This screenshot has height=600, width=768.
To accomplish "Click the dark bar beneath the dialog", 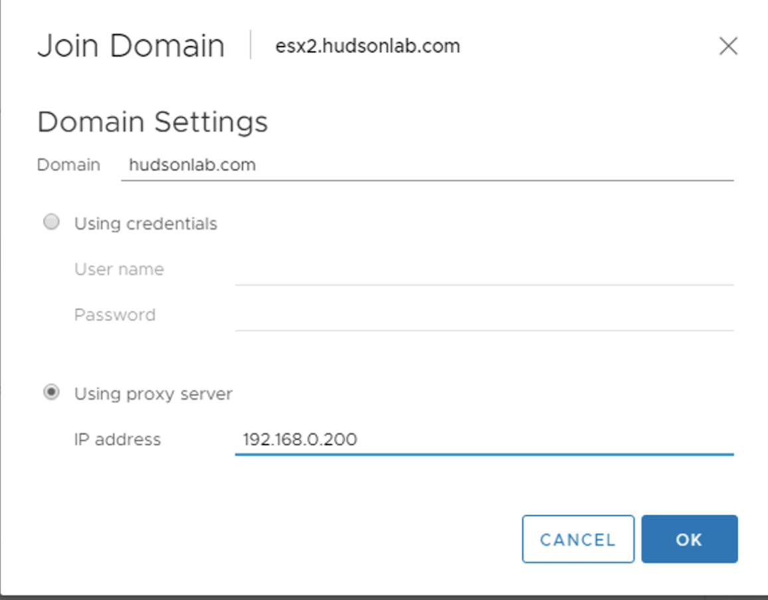I will (384, 597).
